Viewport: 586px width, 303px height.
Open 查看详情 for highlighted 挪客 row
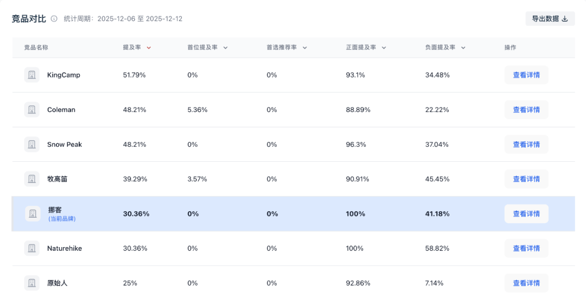pos(526,213)
